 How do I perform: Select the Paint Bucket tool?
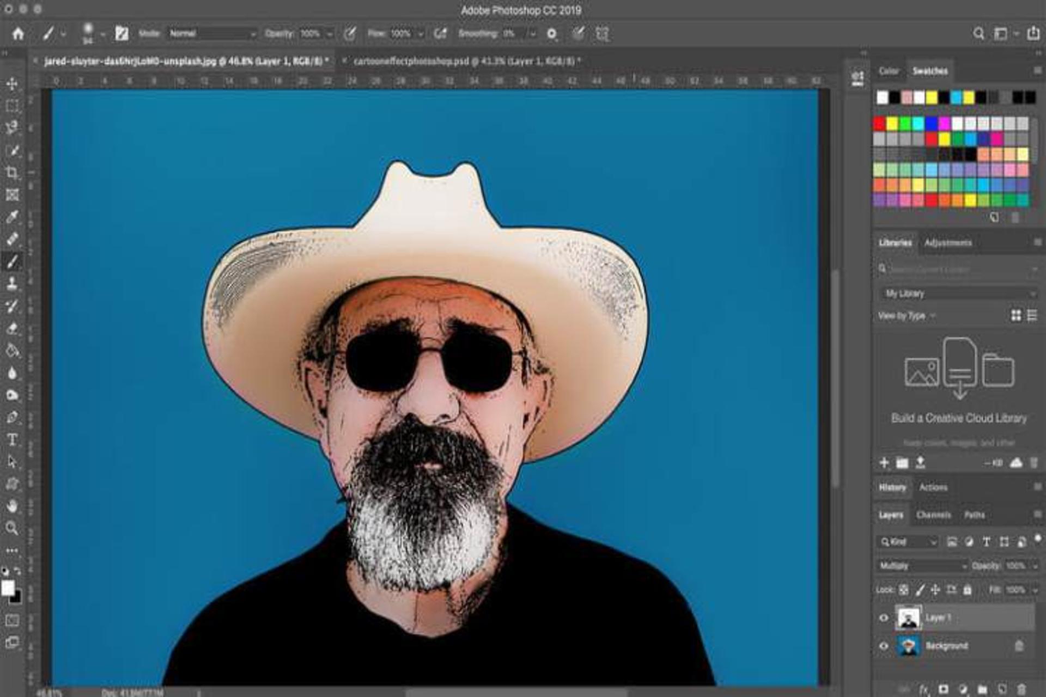pos(12,350)
